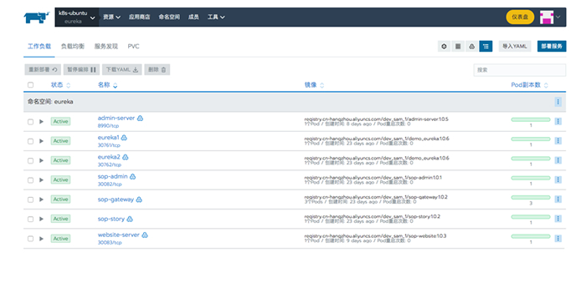This screenshot has height=303, width=586.
Task: Check the sop-gateway row checkbox
Action: [x=31, y=199]
